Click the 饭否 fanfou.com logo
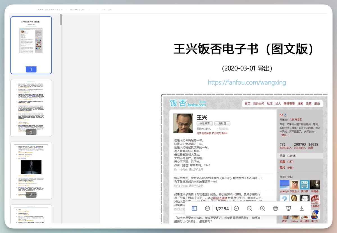The width and height of the screenshot is (337, 233). pos(188,103)
